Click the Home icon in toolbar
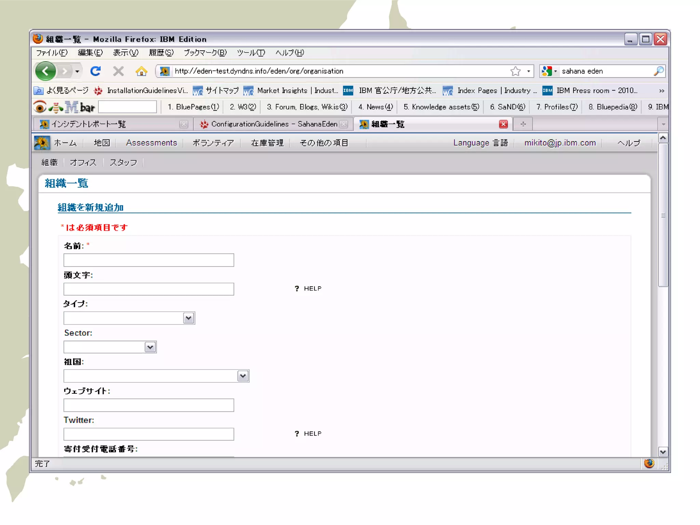 pyautogui.click(x=141, y=71)
